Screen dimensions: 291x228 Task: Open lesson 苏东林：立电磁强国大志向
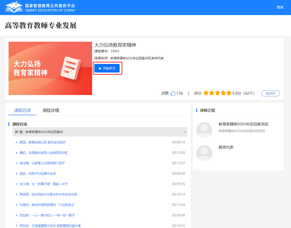coord(50,226)
